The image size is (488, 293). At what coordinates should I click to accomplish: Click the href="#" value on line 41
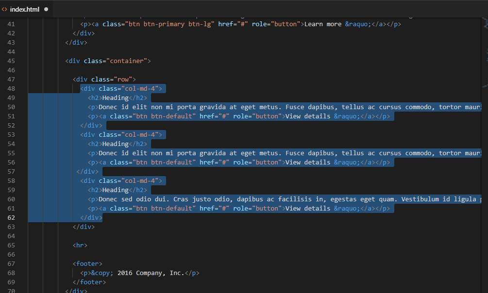[235, 23]
